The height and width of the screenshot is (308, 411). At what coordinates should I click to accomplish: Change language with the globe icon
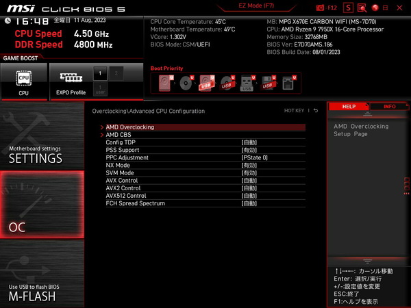point(375,8)
